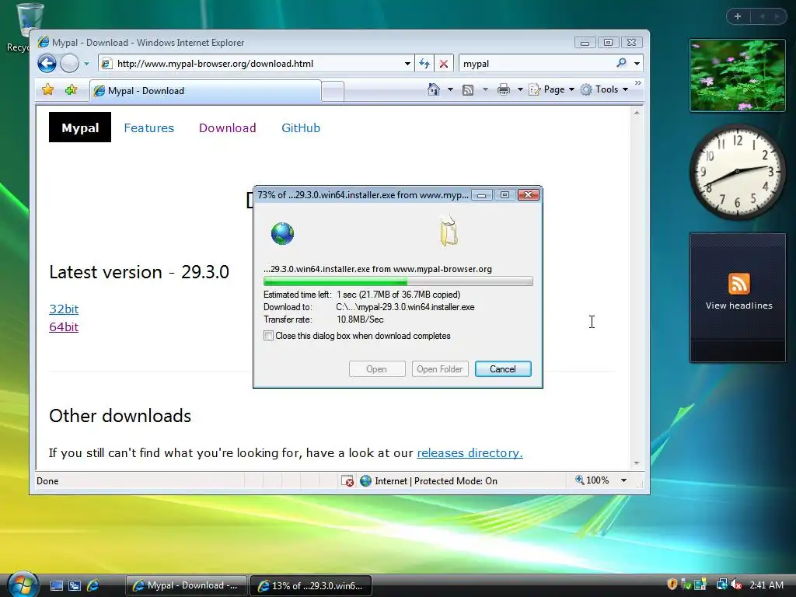Click the 100% zoom level button
The height and width of the screenshot is (597, 796).
pos(592,480)
